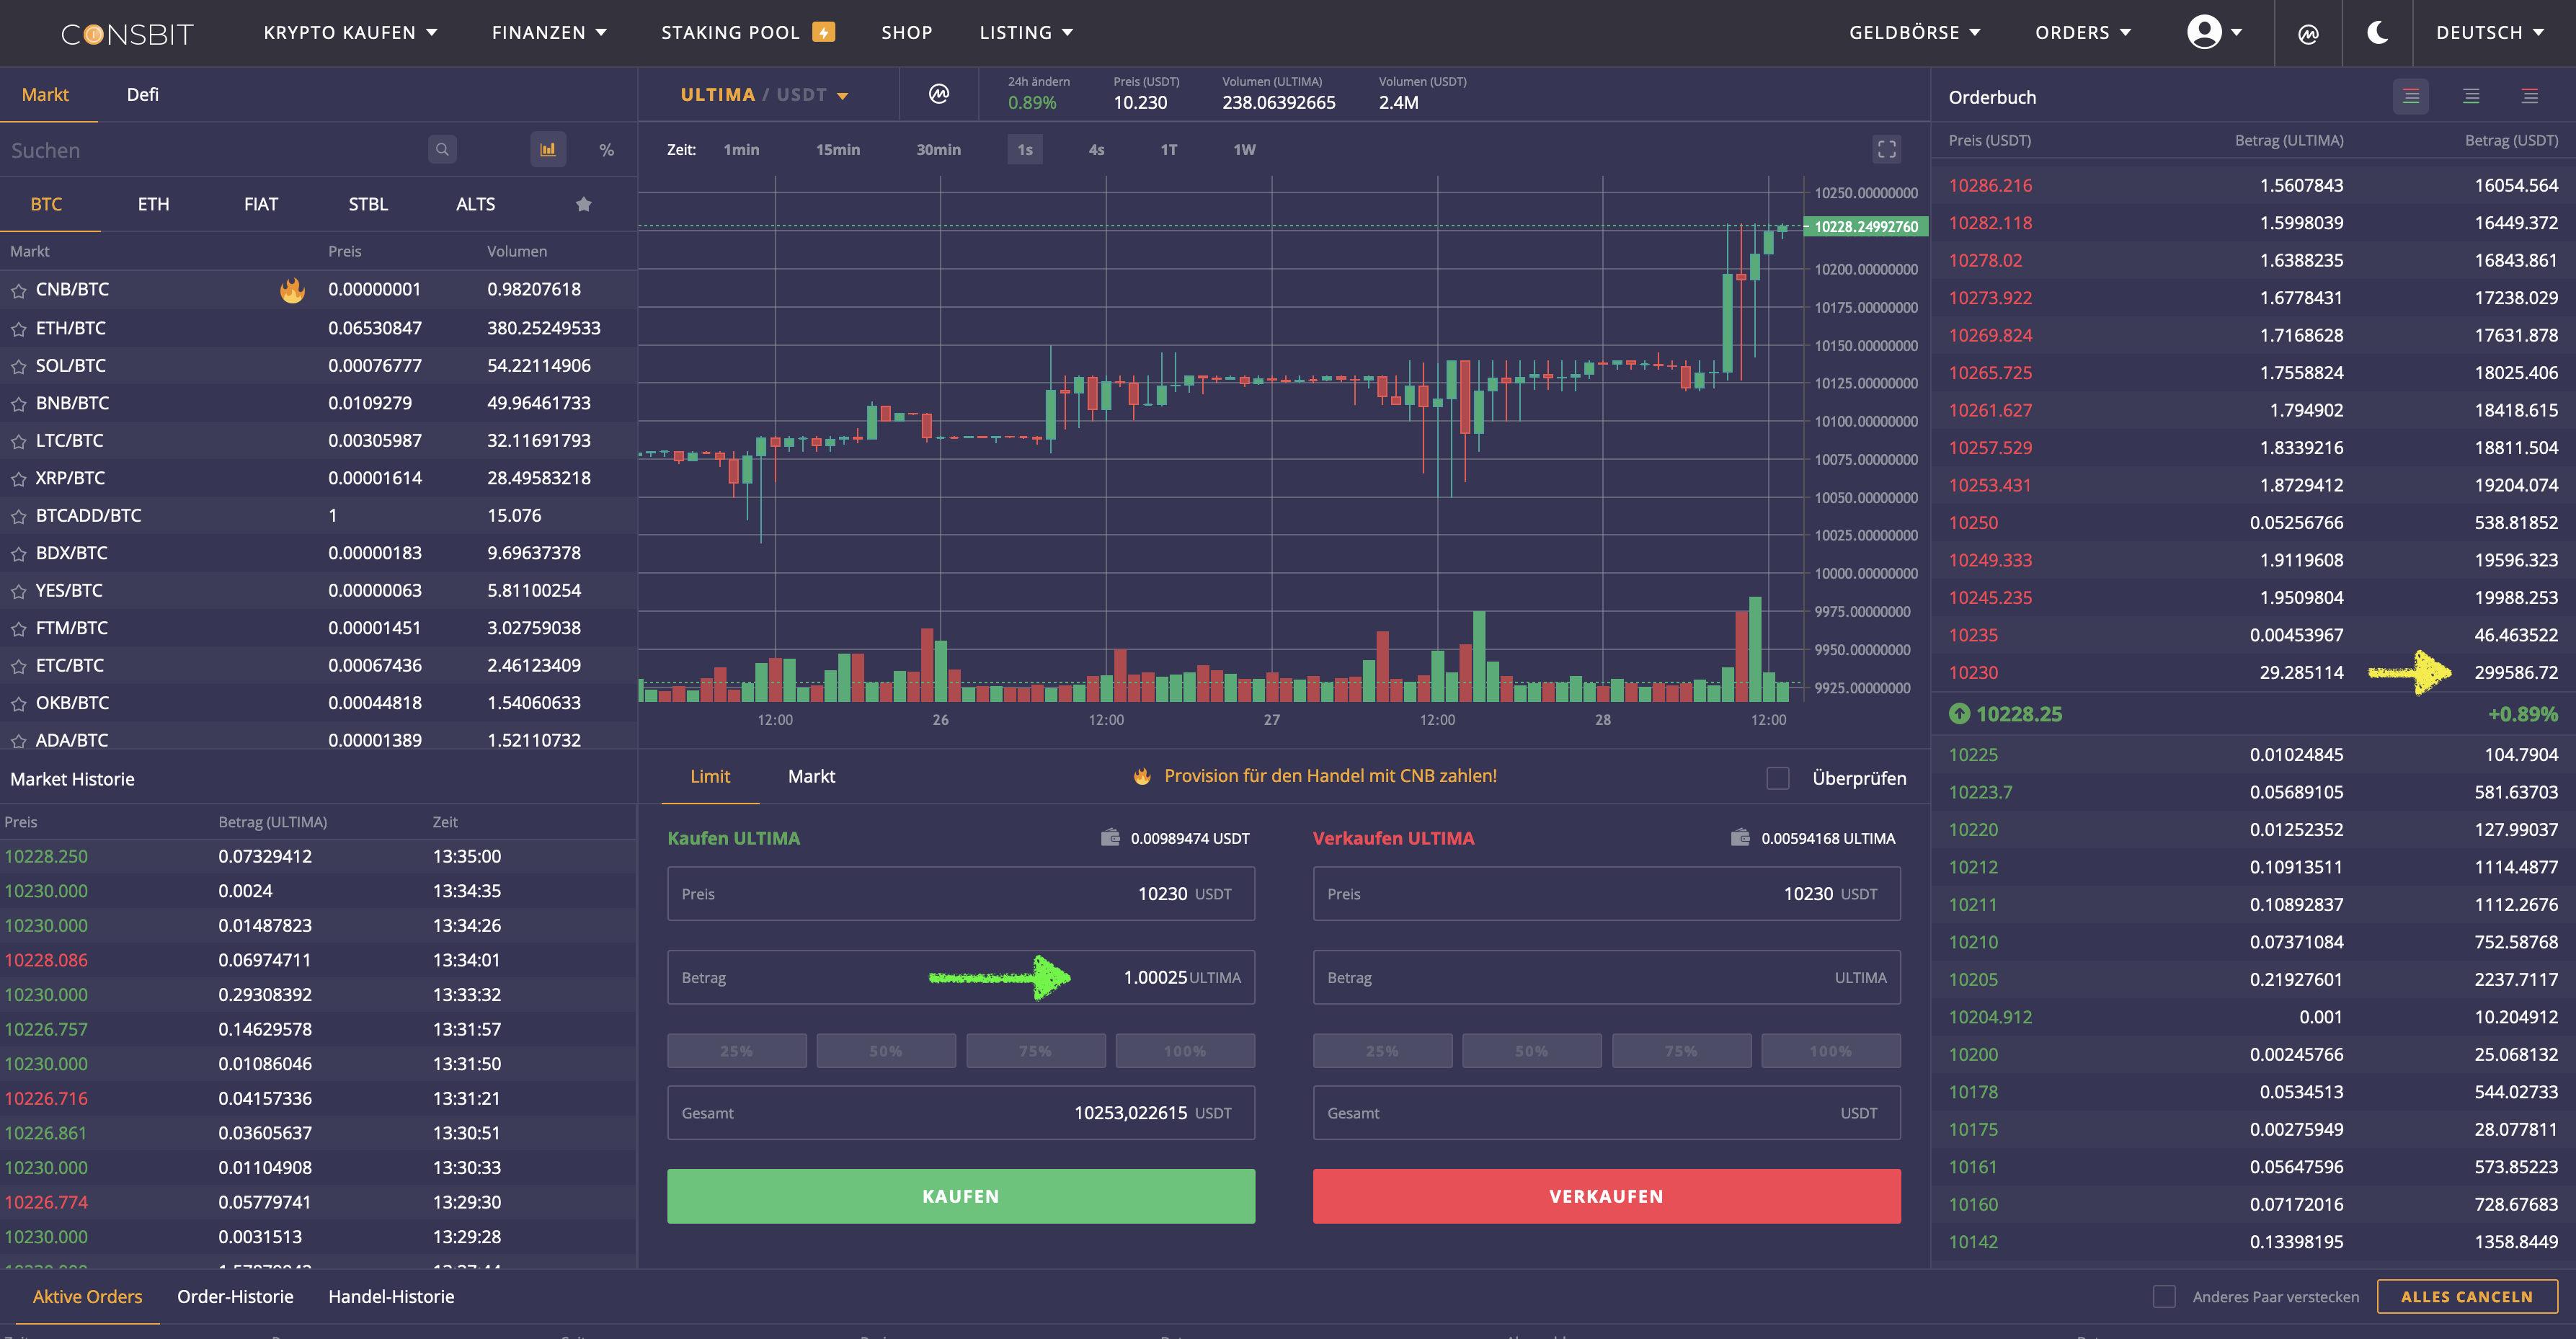
Task: Click the CoinMarketCap icon beside ULTIMA pair
Action: pyautogui.click(x=938, y=94)
